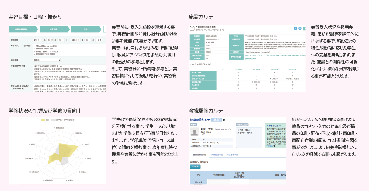Click the student avatar placeholder for 東京 太郎
Screen dimensions: 369x191
pyautogui.click(x=194, y=132)
